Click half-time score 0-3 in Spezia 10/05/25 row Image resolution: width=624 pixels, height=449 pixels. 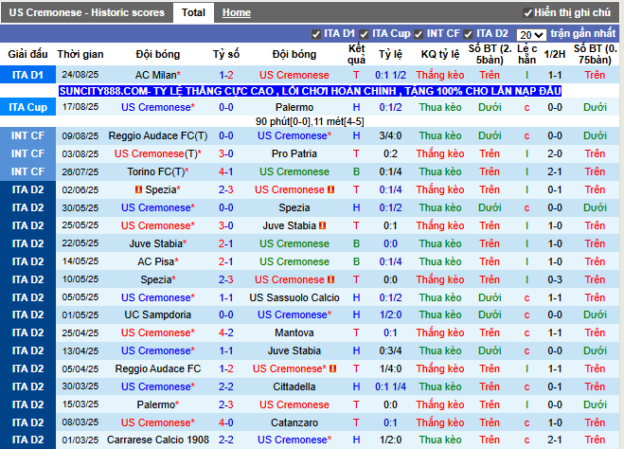click(555, 279)
